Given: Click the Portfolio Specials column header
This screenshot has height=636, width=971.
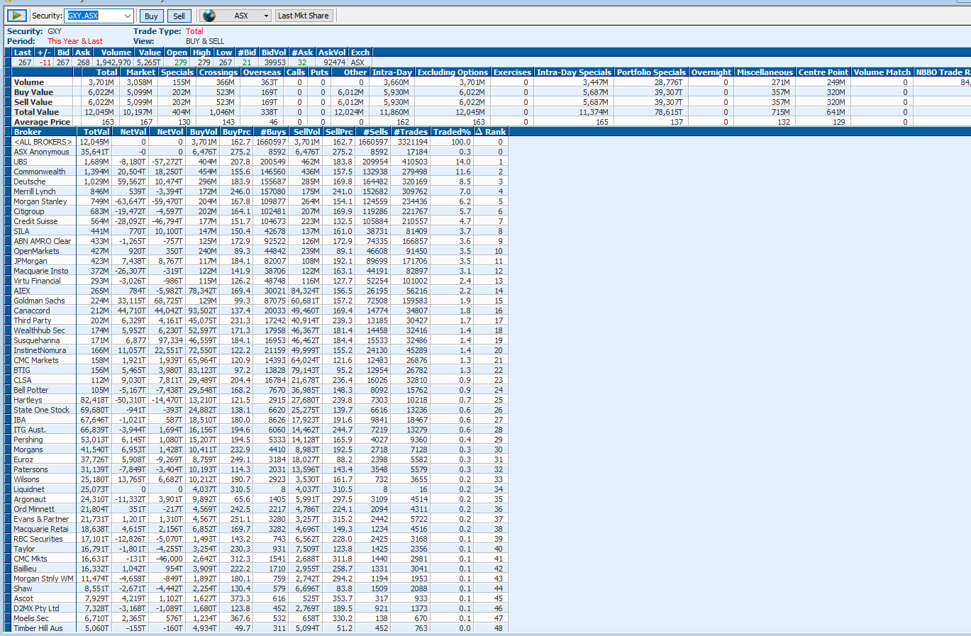Looking at the screenshot, I should click(651, 72).
